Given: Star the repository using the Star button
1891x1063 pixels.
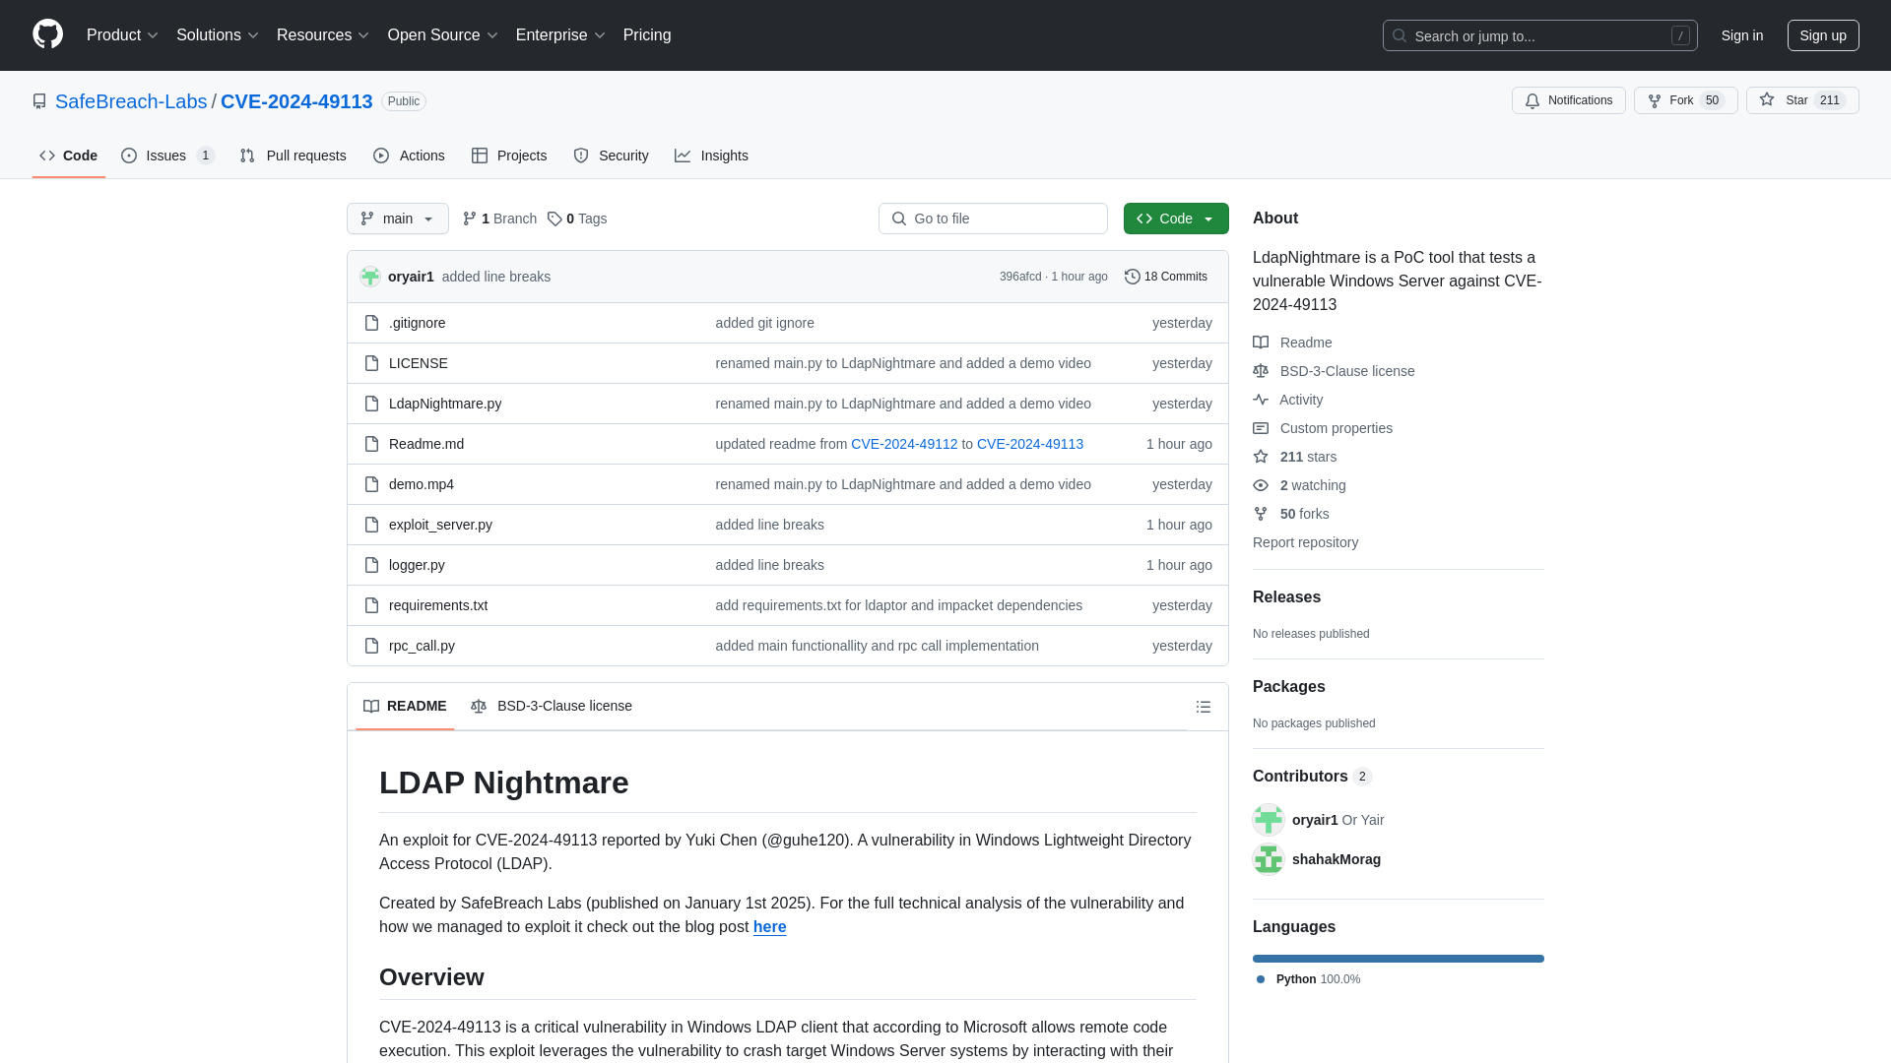Looking at the screenshot, I should 1801,100.
